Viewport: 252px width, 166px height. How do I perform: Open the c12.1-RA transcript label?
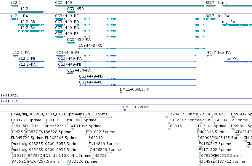click(20, 16)
